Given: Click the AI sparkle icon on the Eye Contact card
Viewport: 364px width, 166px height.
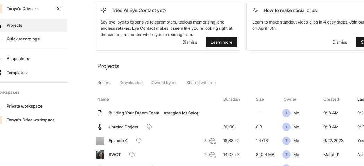Looking at the screenshot, I should point(103,10).
